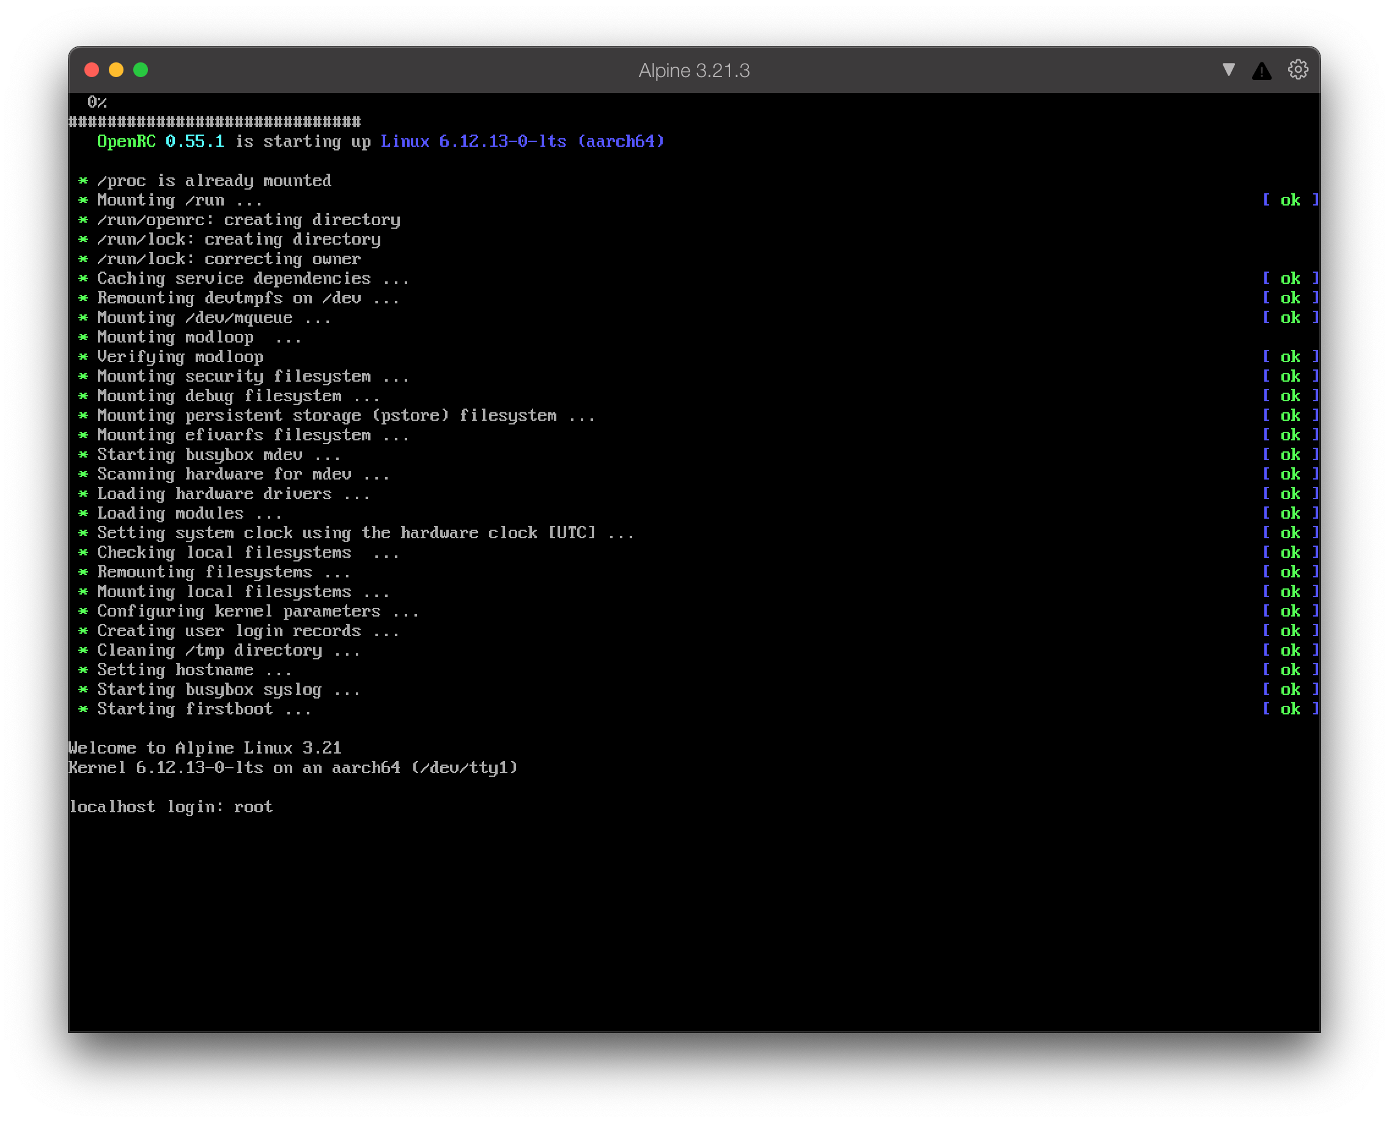Image resolution: width=1389 pixels, height=1123 pixels.
Task: Open the VM settings gear icon
Action: [1297, 70]
